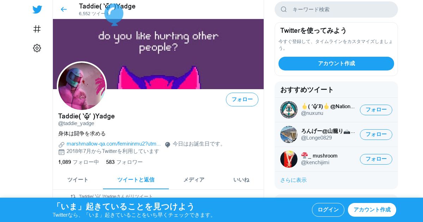Open the いいね tab

click(241, 180)
